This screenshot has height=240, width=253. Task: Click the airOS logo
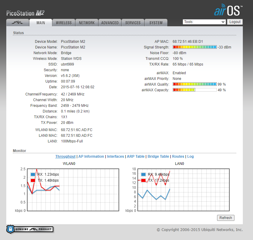228,10
